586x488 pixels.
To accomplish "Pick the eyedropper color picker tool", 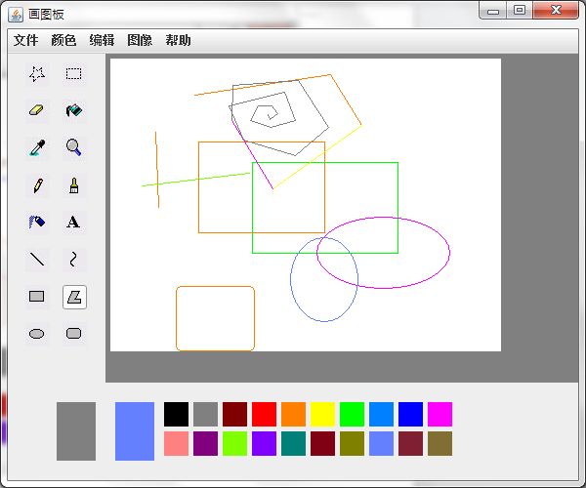I will pos(37,147).
